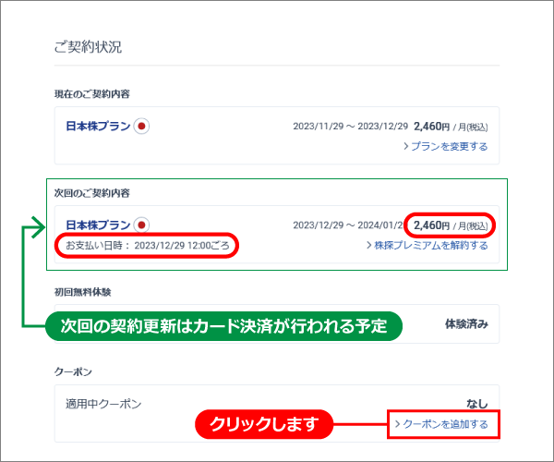Click the 次回のご契約内容 section label
This screenshot has width=554, height=462.
click(91, 193)
